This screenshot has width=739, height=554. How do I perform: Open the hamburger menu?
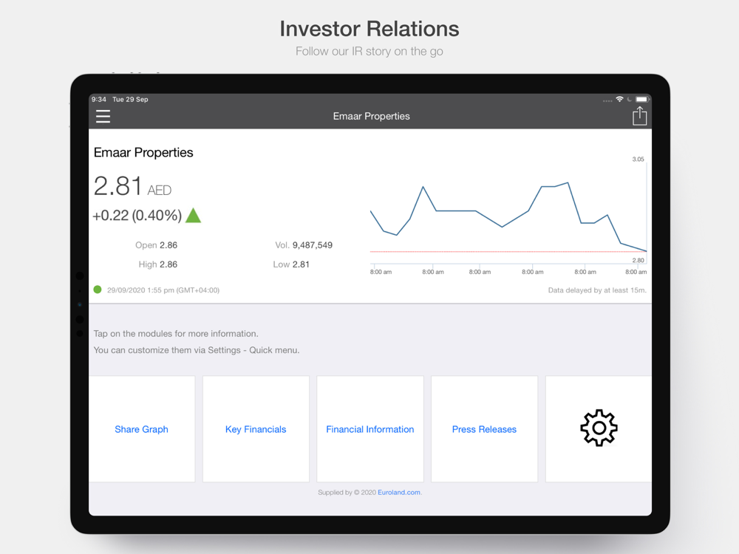103,116
